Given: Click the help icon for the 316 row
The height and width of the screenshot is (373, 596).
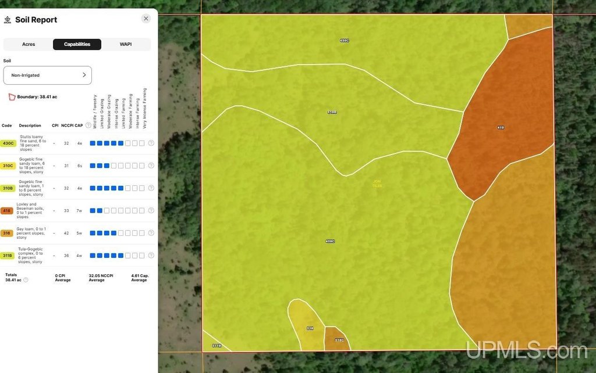Looking at the screenshot, I should click(151, 233).
